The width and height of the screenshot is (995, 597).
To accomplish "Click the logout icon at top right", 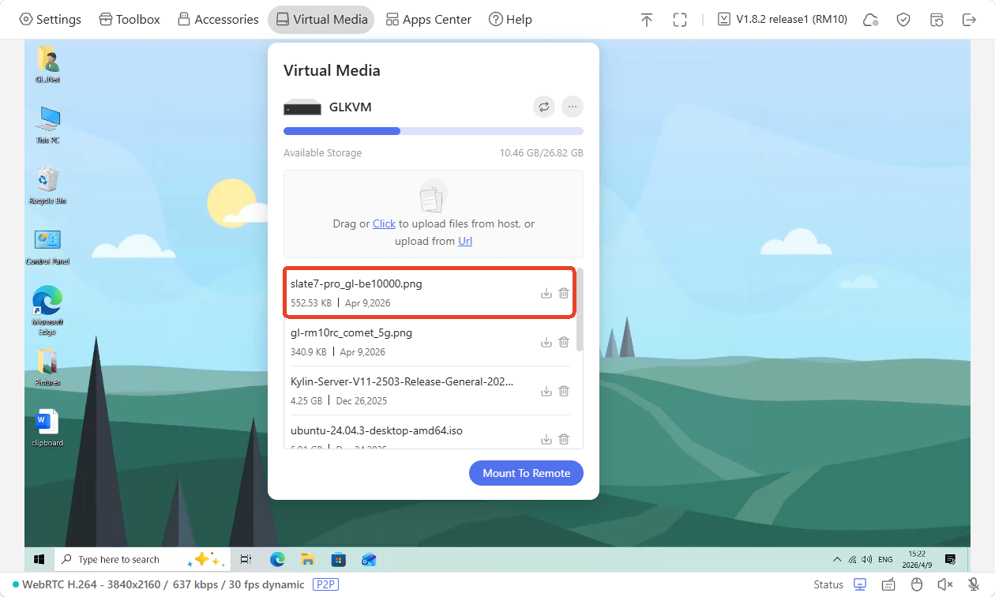I will click(969, 20).
